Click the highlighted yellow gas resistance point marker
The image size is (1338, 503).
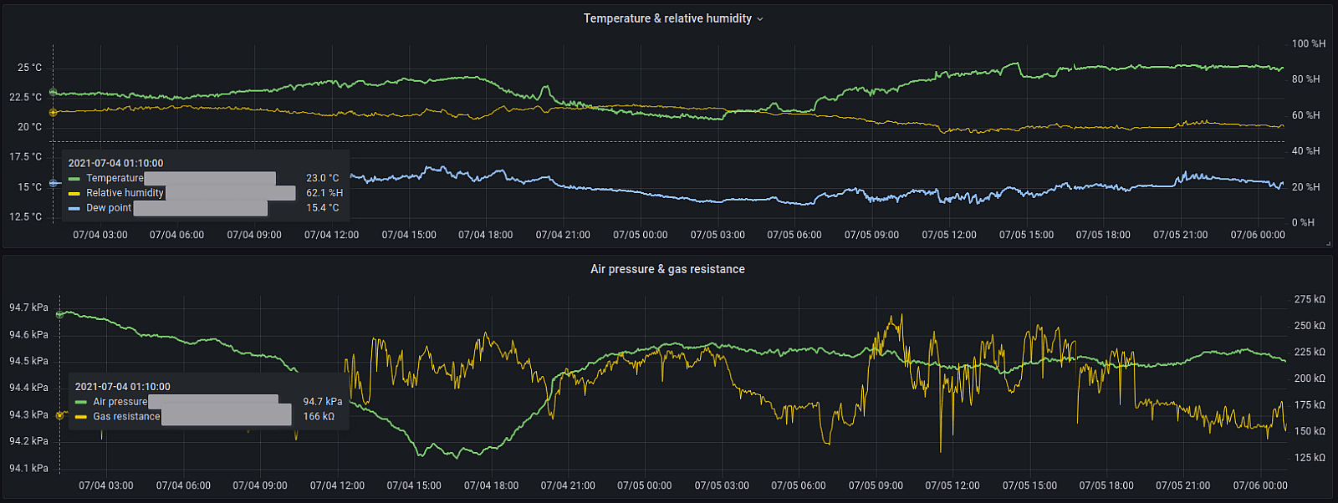pyautogui.click(x=59, y=414)
